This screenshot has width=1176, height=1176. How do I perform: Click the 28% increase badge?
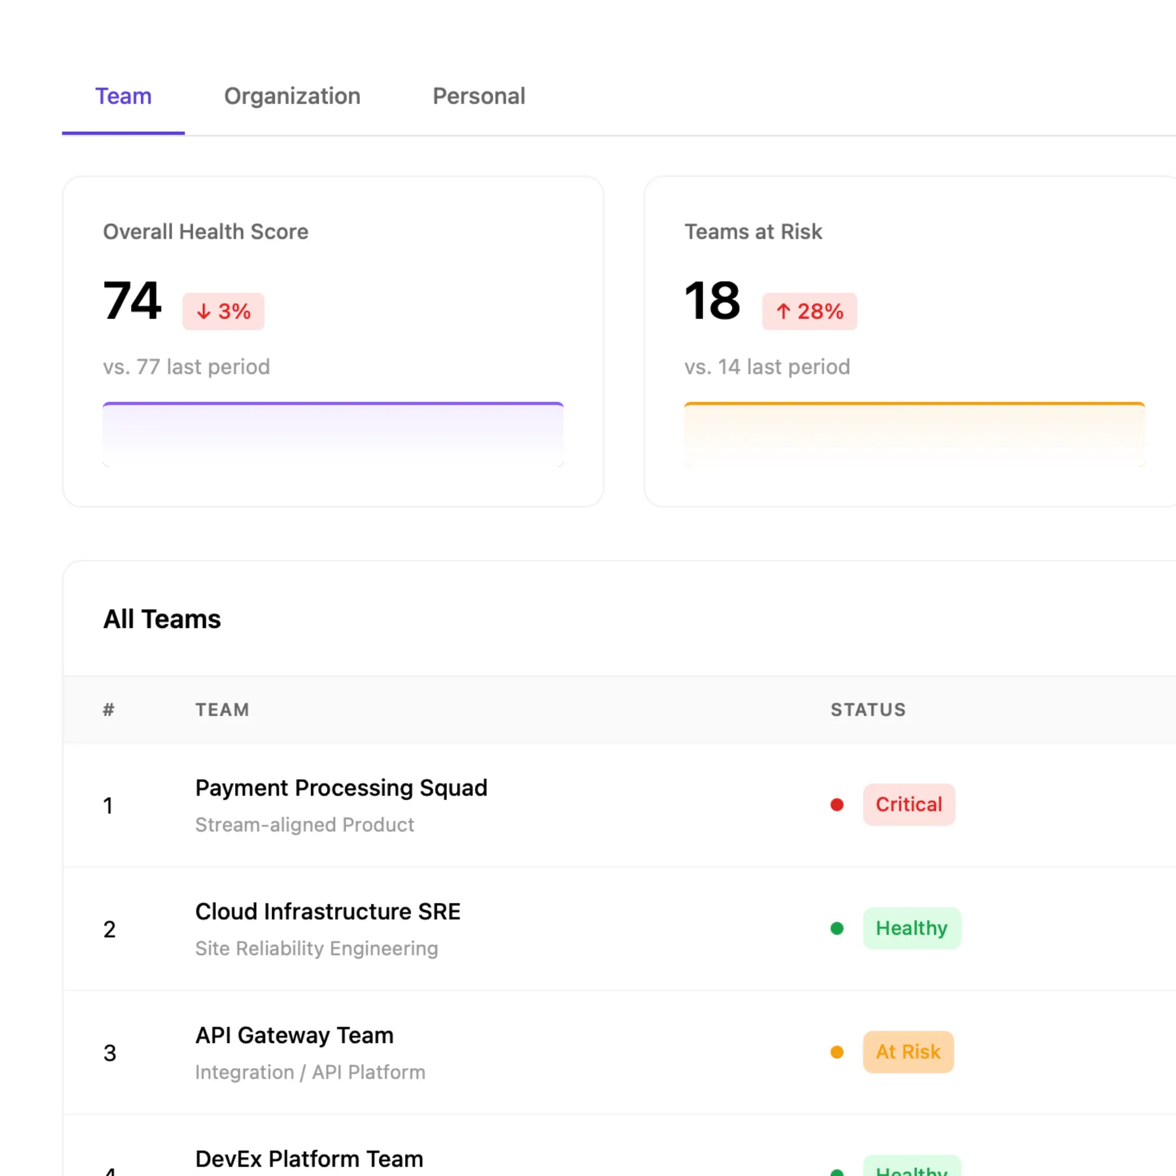[x=809, y=311]
